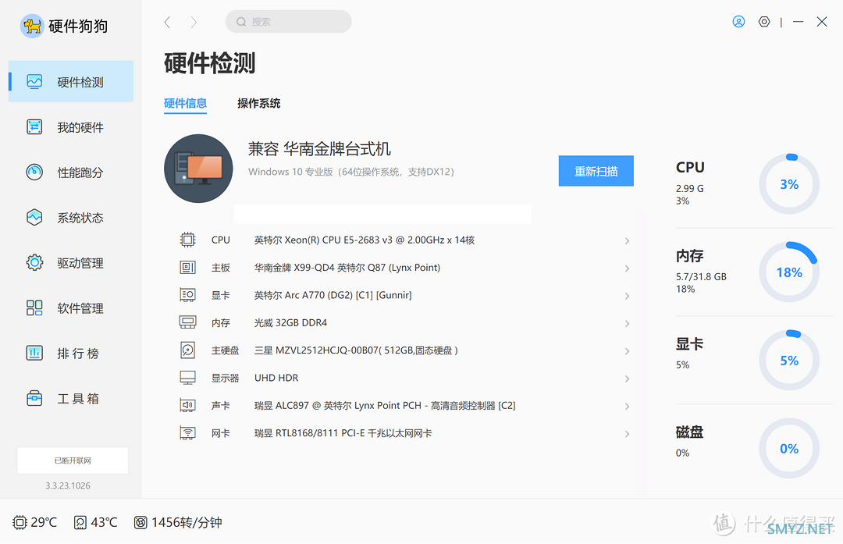Select 硬件检测 menu label in sidebar
The height and width of the screenshot is (544, 843).
pos(80,82)
